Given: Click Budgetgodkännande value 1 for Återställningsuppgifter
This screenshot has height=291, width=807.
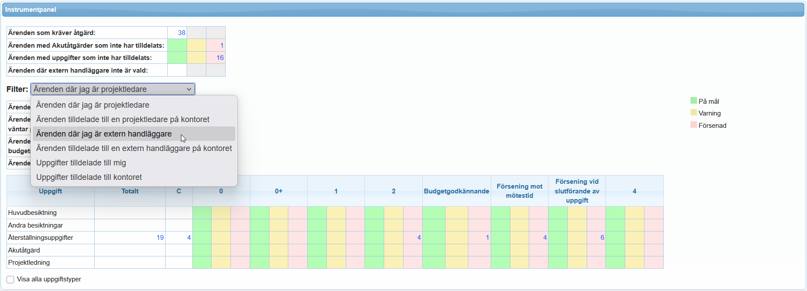Looking at the screenshot, I should pyautogui.click(x=487, y=238).
